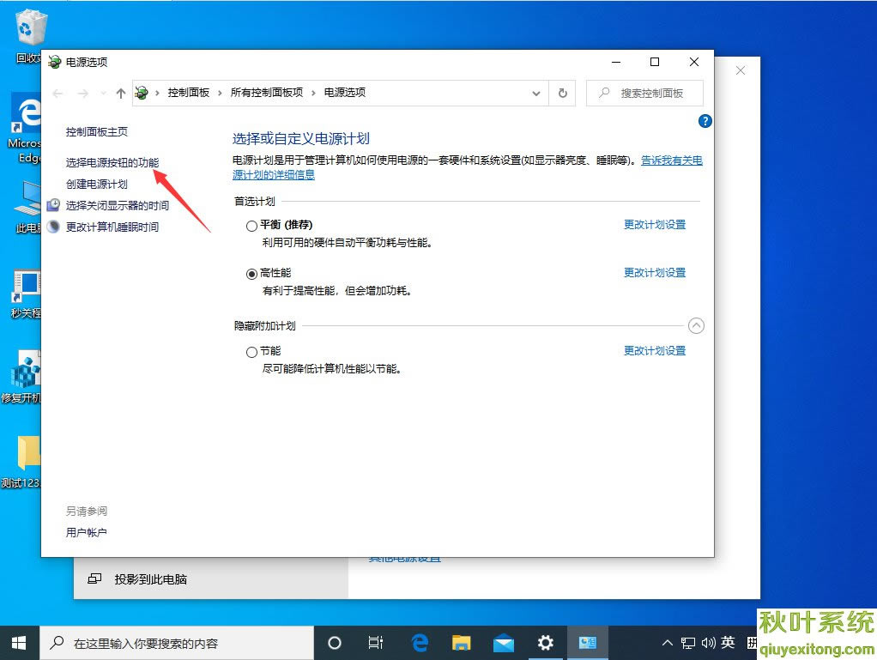This screenshot has height=660, width=877.
Task: Minimize the Power Options window
Action: (616, 62)
